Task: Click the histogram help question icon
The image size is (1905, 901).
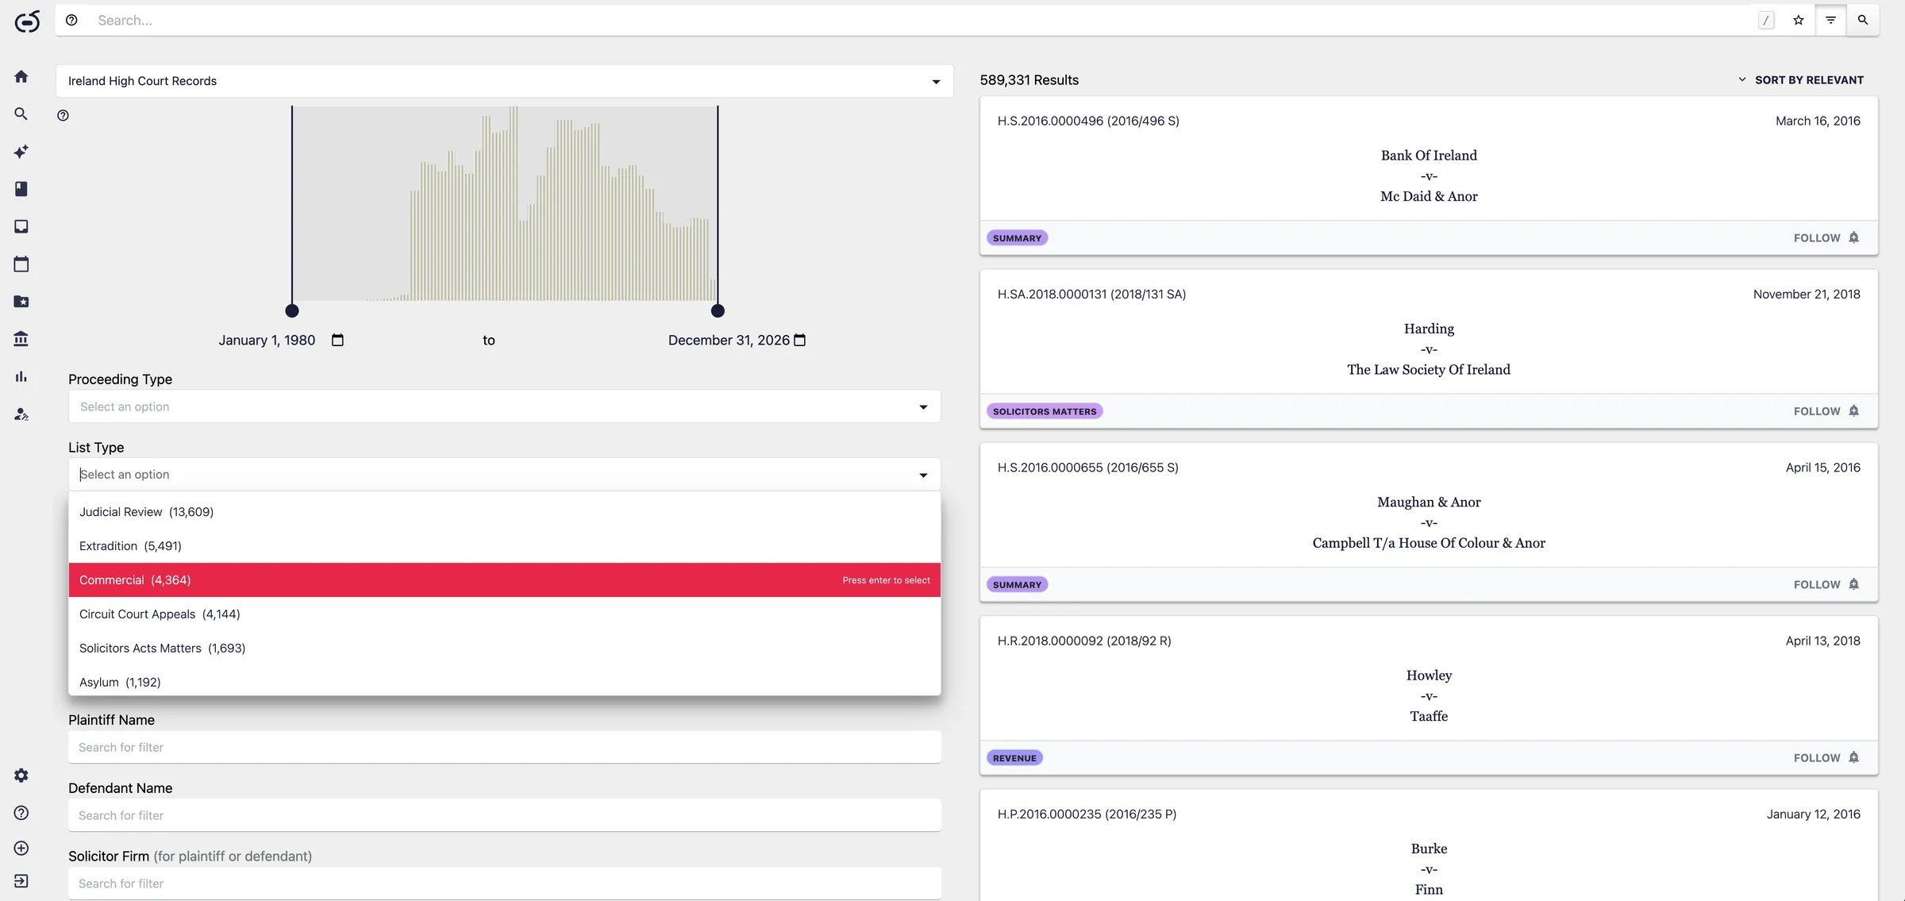Action: (x=63, y=116)
